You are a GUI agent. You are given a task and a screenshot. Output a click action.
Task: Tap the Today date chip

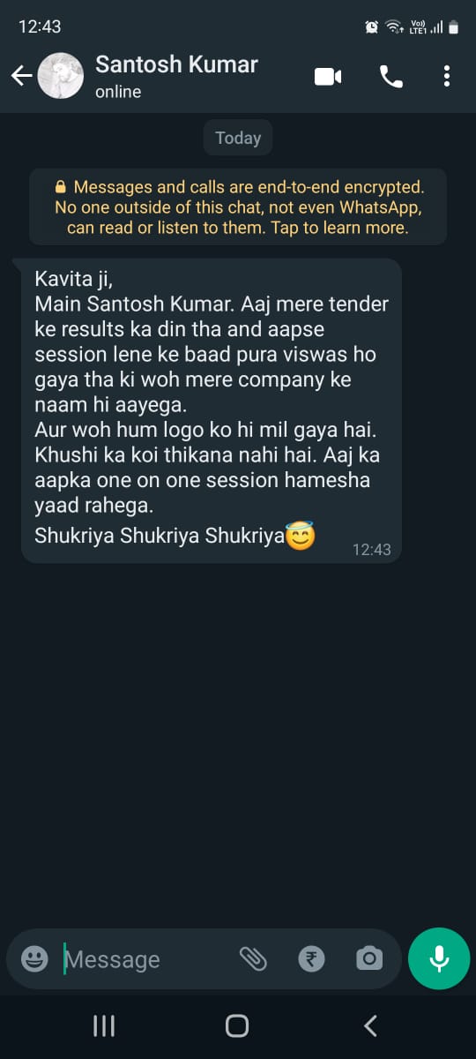tap(238, 138)
